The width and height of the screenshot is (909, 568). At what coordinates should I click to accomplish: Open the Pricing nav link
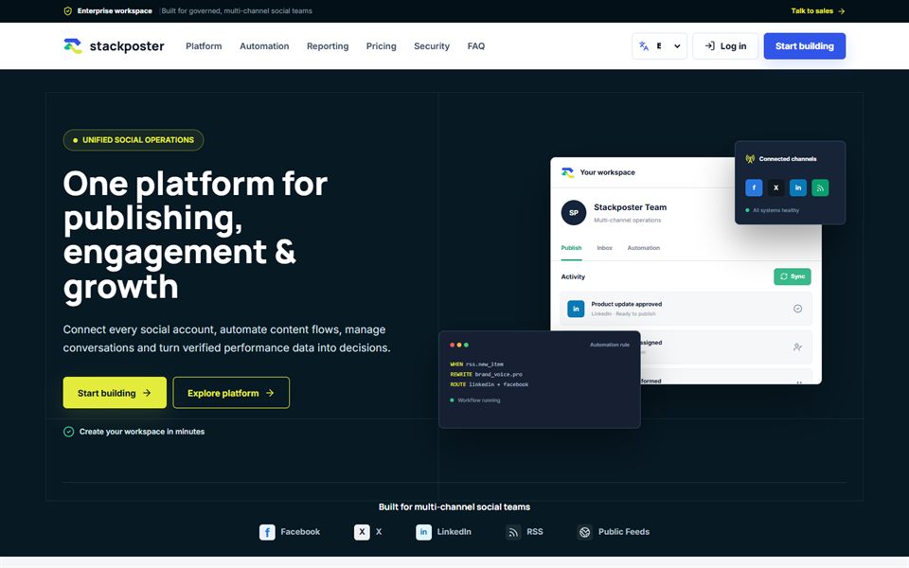(x=382, y=45)
